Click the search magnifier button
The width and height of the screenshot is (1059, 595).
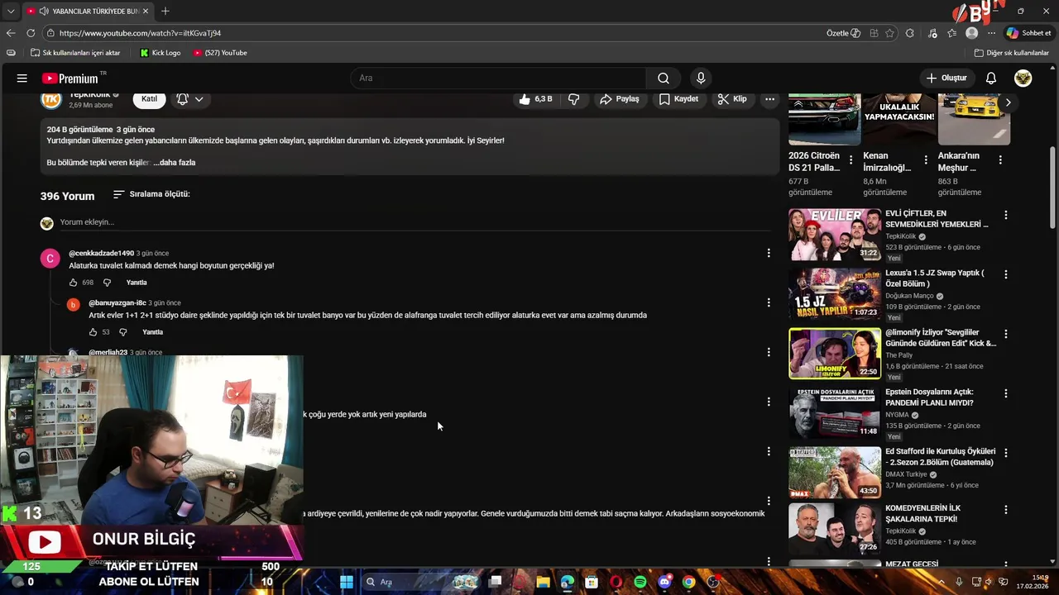[x=664, y=78]
